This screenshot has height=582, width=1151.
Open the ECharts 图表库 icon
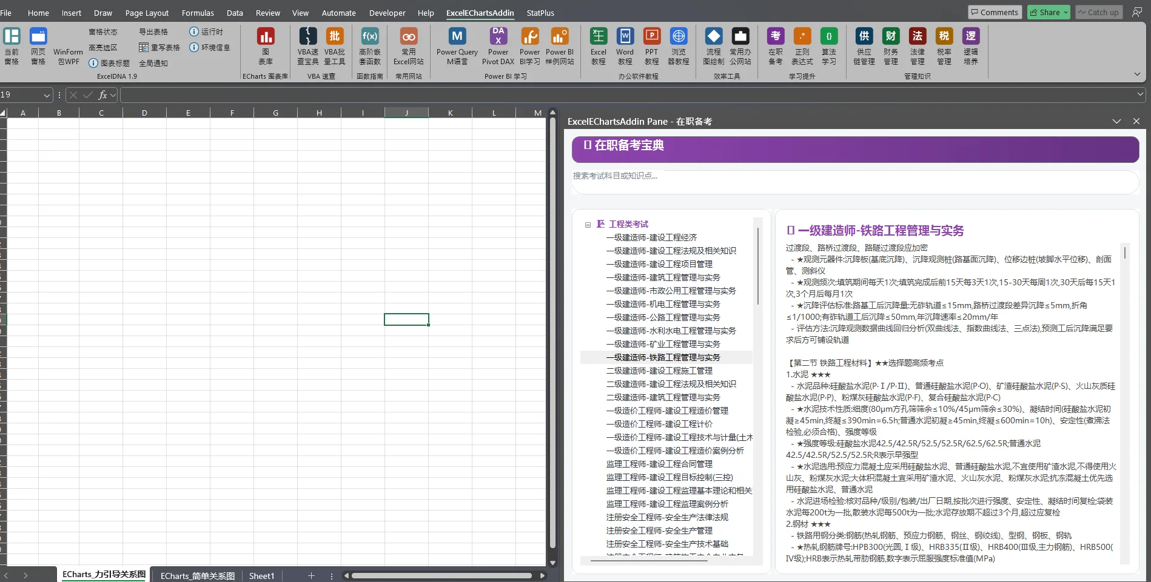coord(266,36)
